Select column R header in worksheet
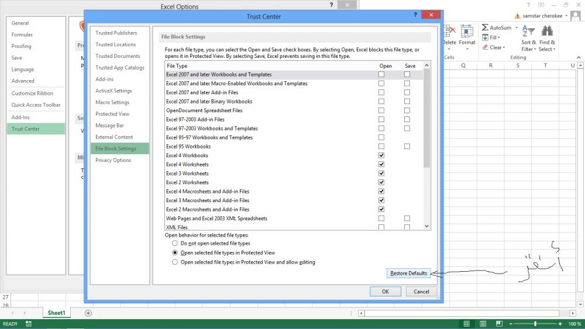 coord(491,65)
